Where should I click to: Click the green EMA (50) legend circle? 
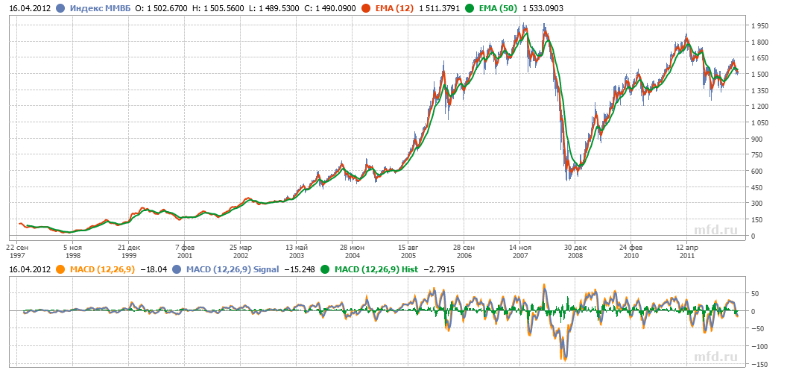click(x=468, y=8)
